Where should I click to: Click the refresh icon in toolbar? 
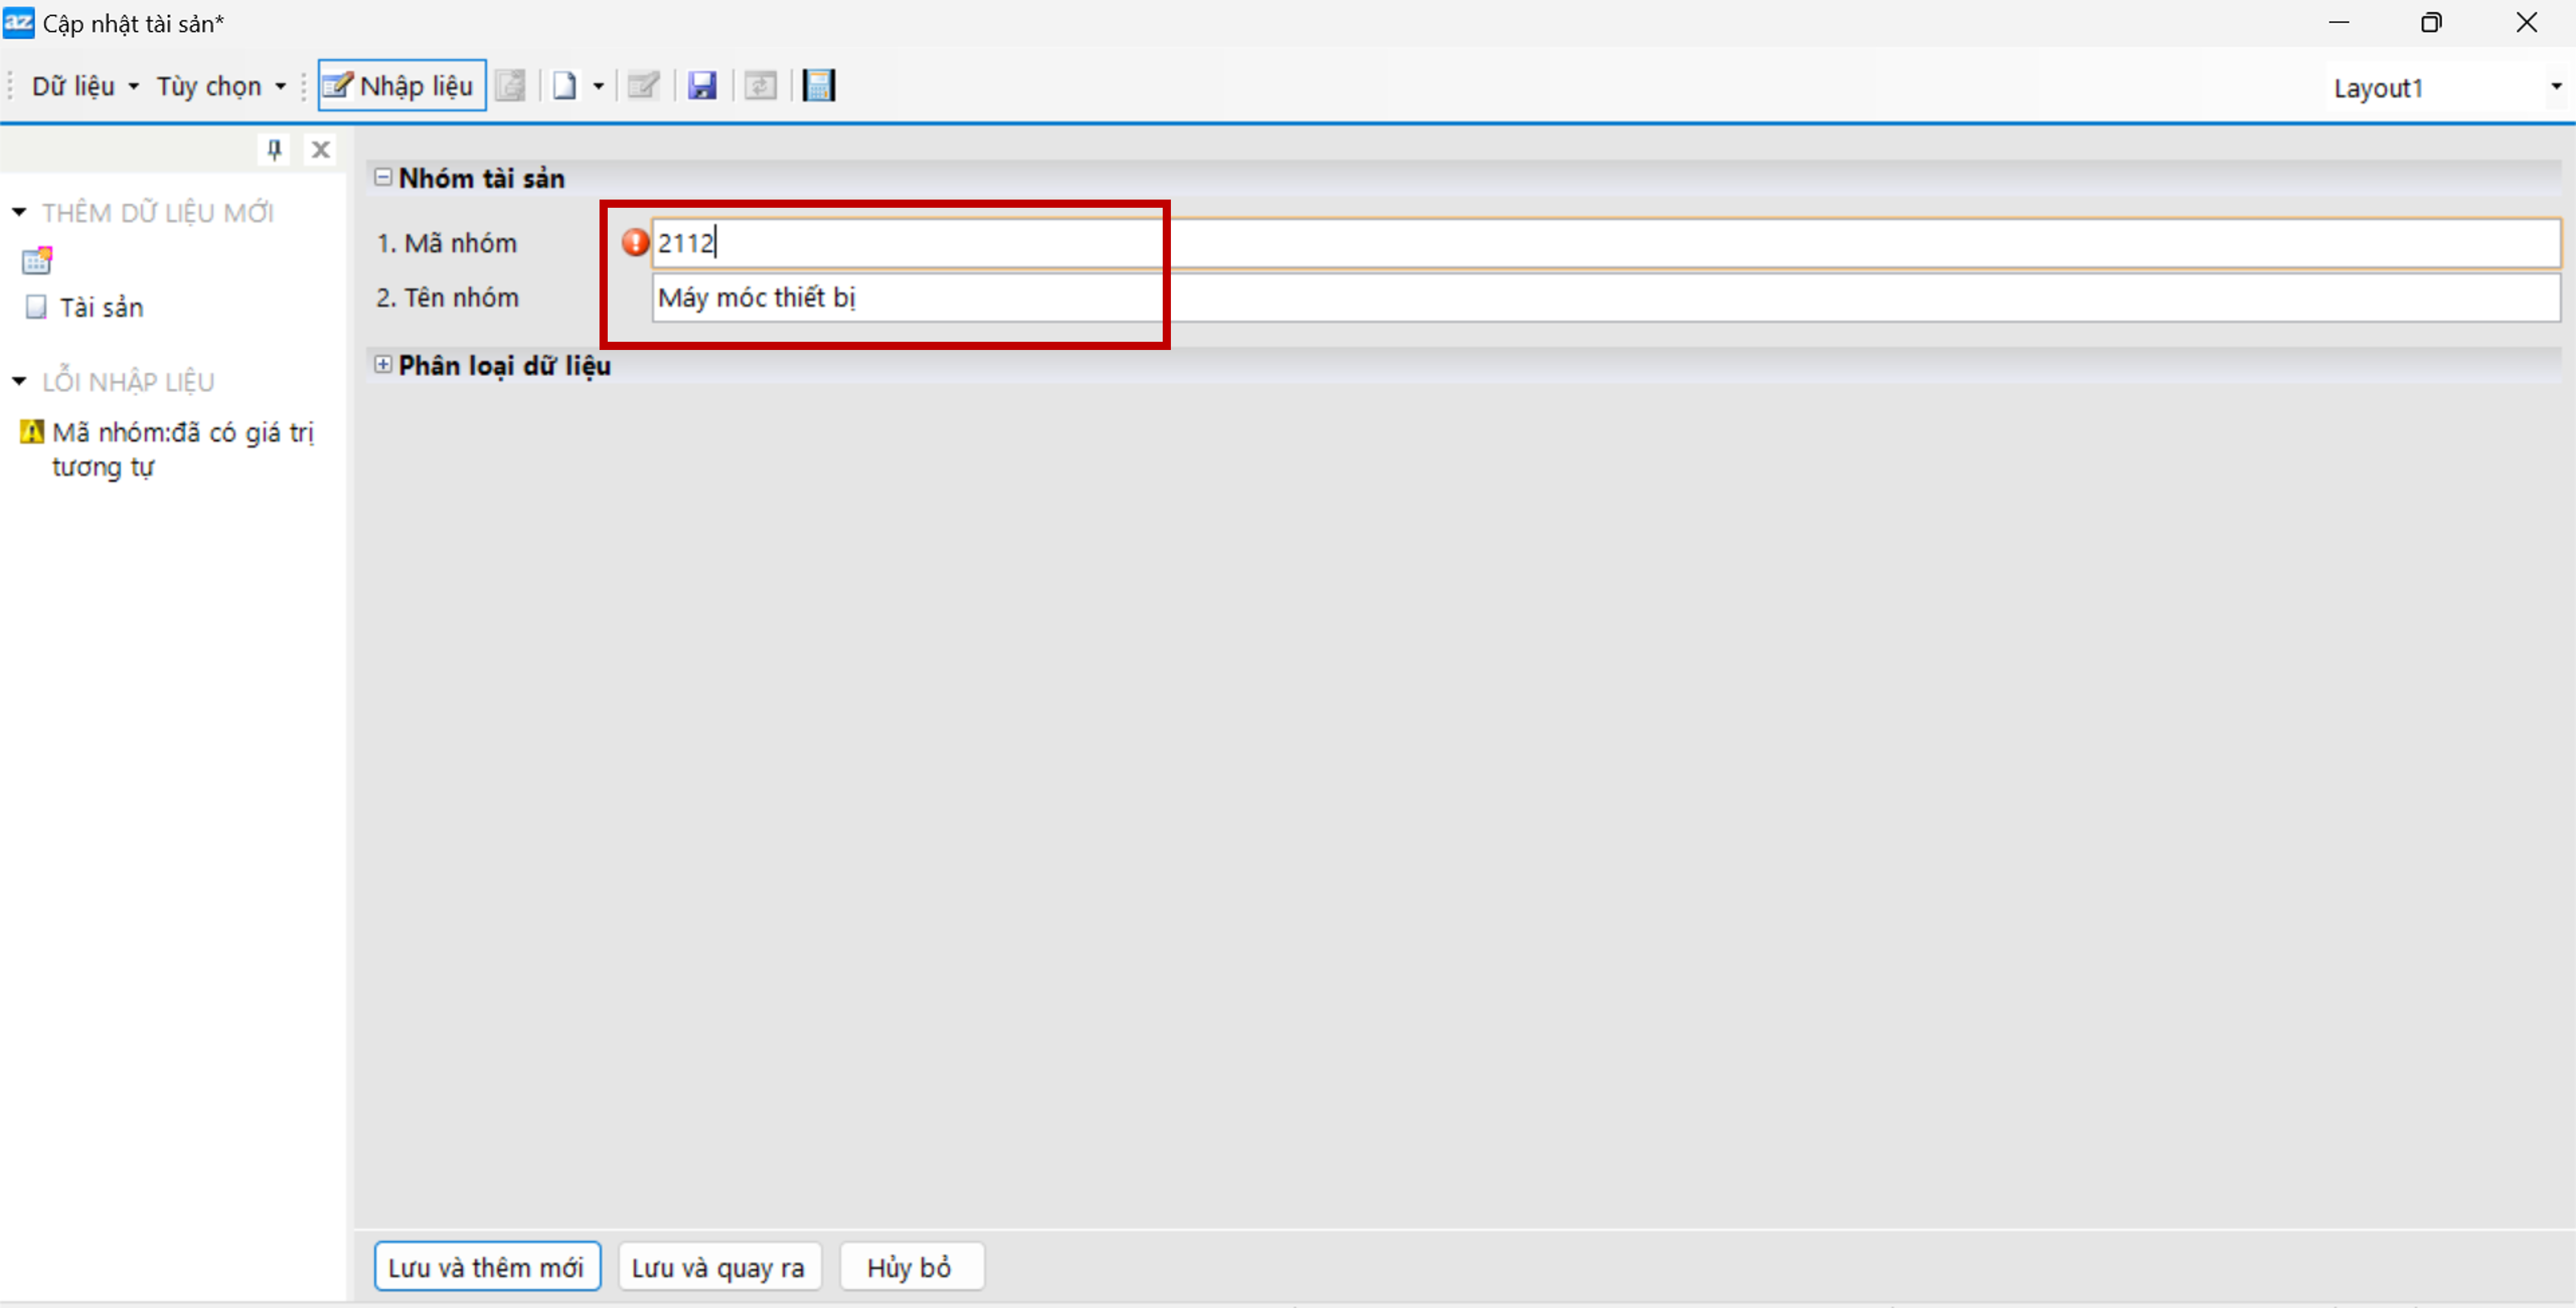coord(760,86)
